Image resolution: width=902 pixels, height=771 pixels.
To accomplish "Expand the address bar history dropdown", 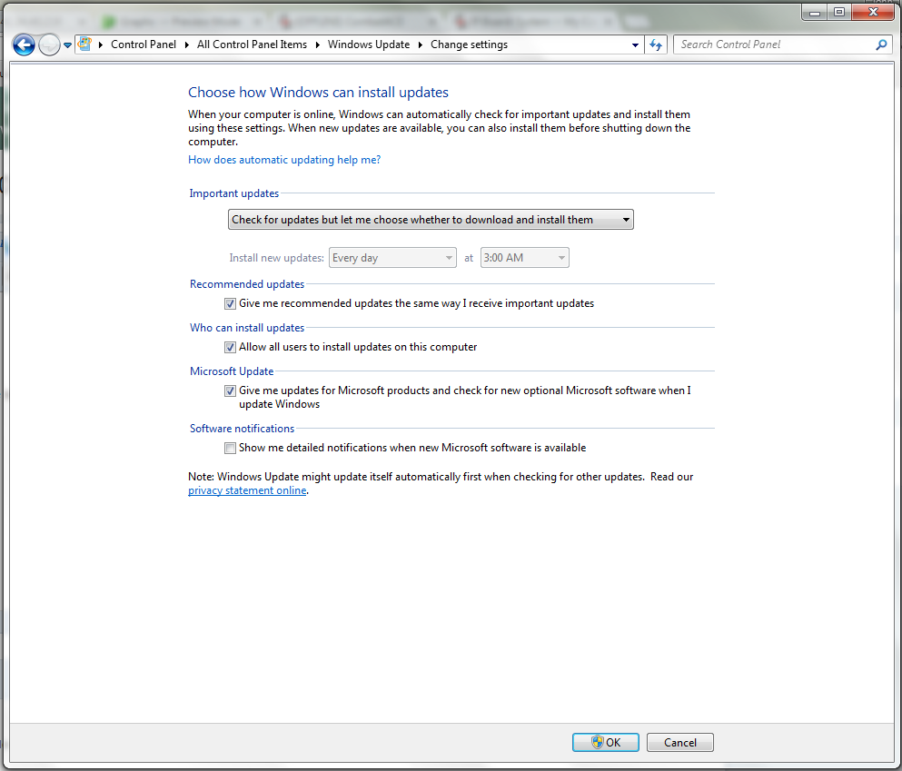I will (635, 44).
